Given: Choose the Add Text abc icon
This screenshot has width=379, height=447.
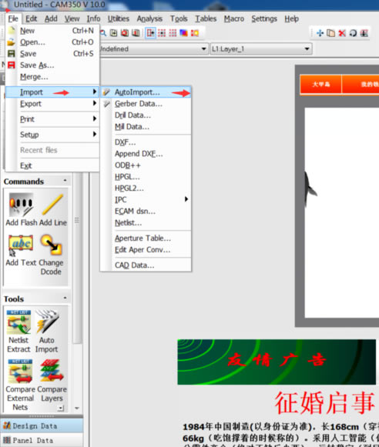Looking at the screenshot, I should 21,245.
